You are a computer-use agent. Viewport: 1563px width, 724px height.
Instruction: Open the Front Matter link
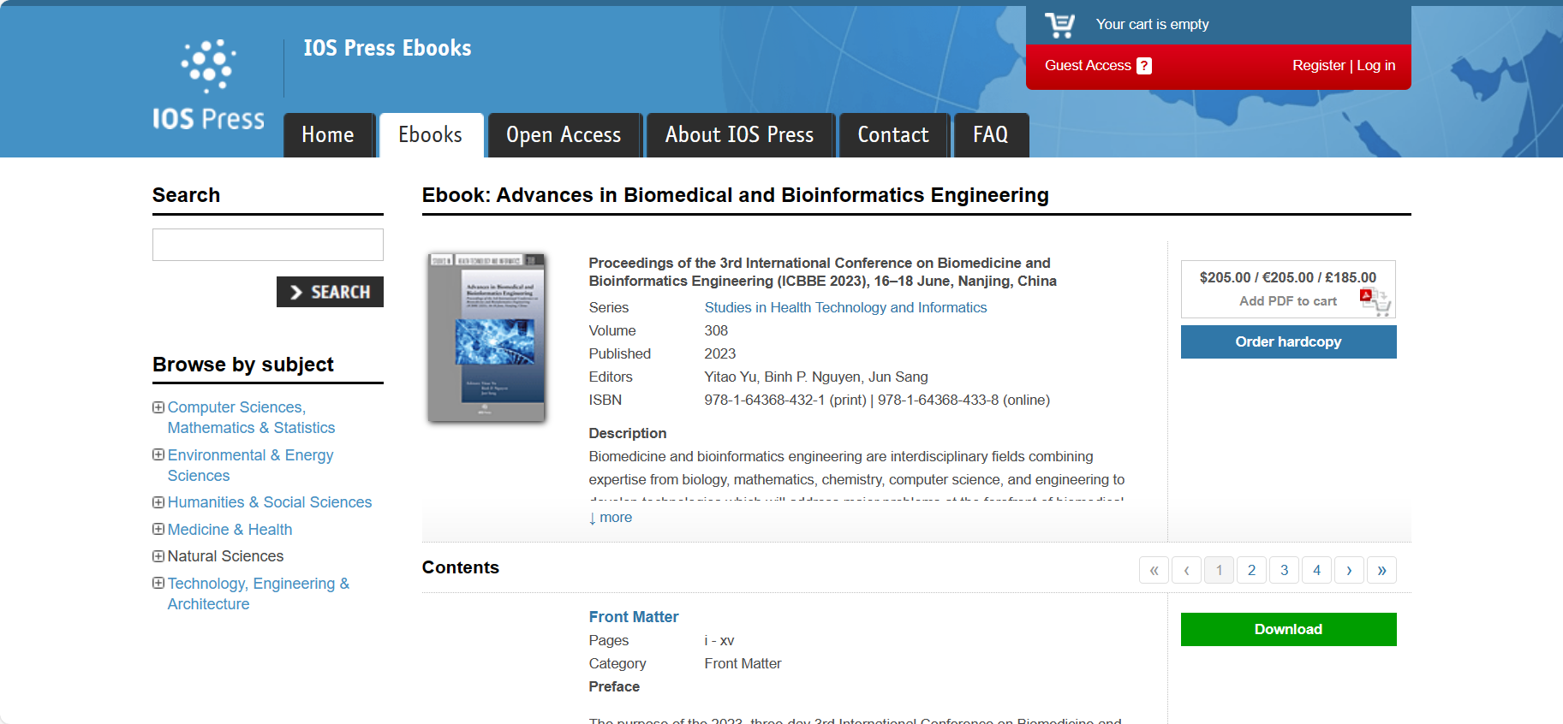point(634,617)
